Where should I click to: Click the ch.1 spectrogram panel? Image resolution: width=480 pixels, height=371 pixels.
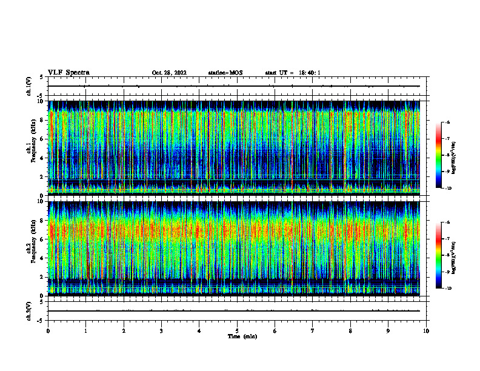click(x=234, y=148)
